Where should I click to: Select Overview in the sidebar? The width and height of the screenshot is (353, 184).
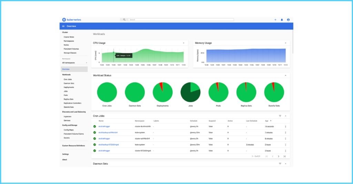[74, 69]
